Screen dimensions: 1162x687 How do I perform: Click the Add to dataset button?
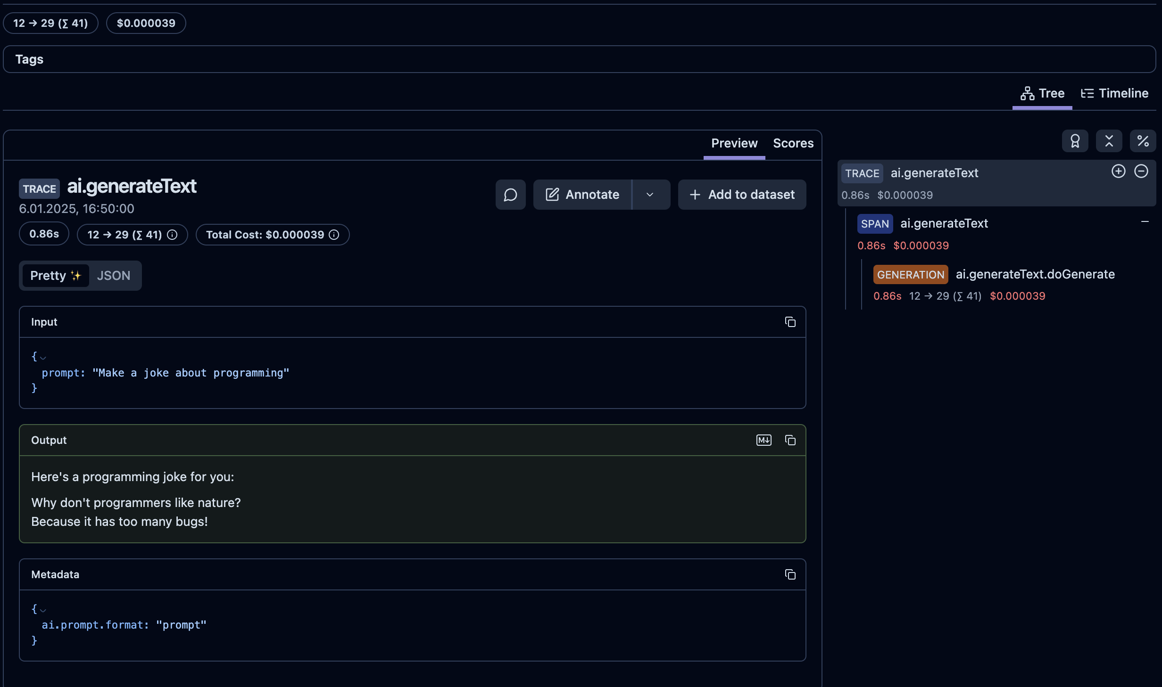(742, 195)
